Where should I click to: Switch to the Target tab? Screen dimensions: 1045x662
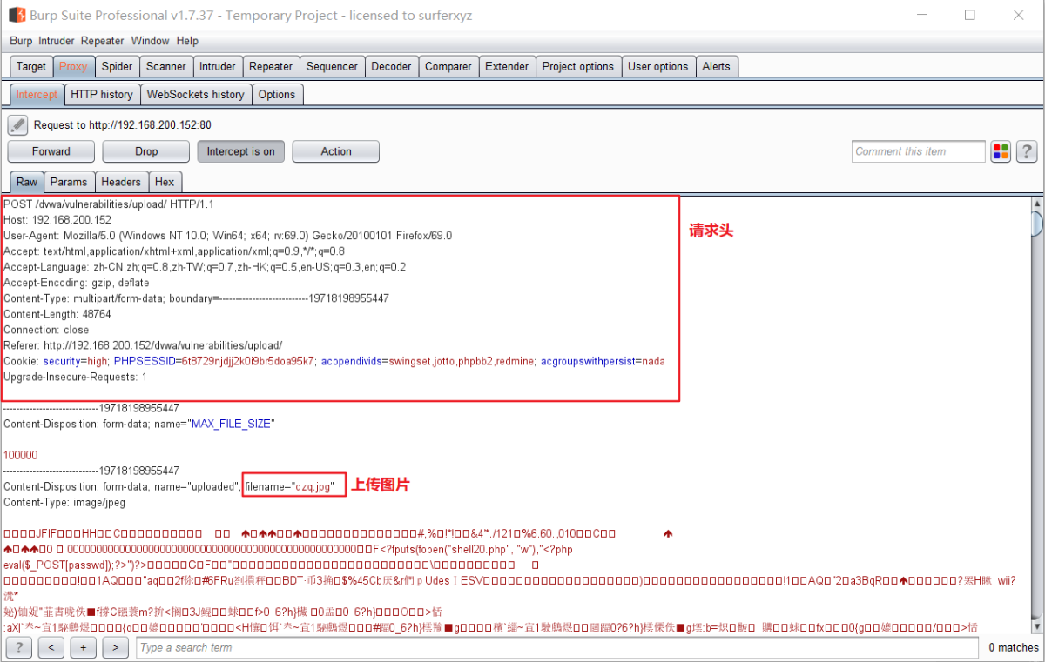(x=31, y=66)
